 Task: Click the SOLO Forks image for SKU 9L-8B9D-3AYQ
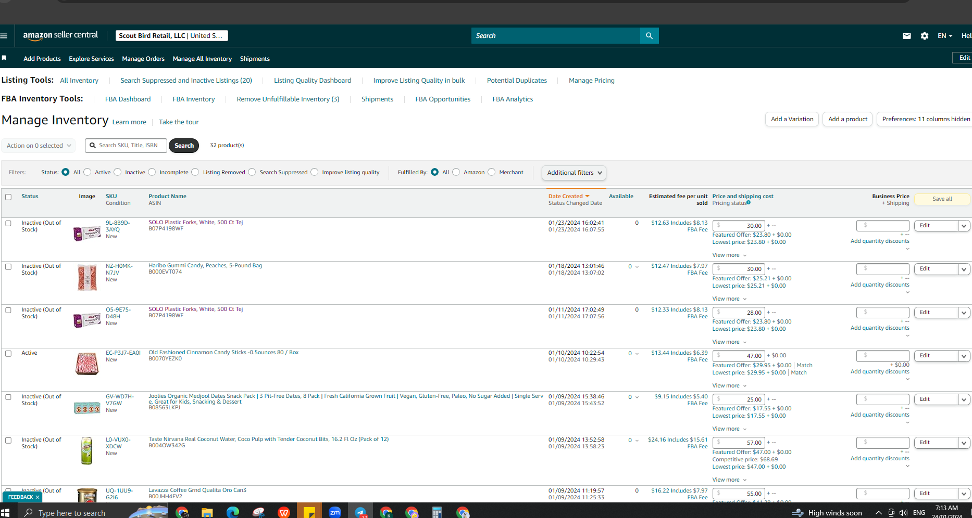point(87,234)
